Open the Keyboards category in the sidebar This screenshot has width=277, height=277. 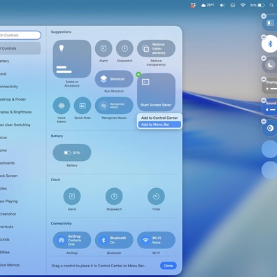tap(20, 163)
